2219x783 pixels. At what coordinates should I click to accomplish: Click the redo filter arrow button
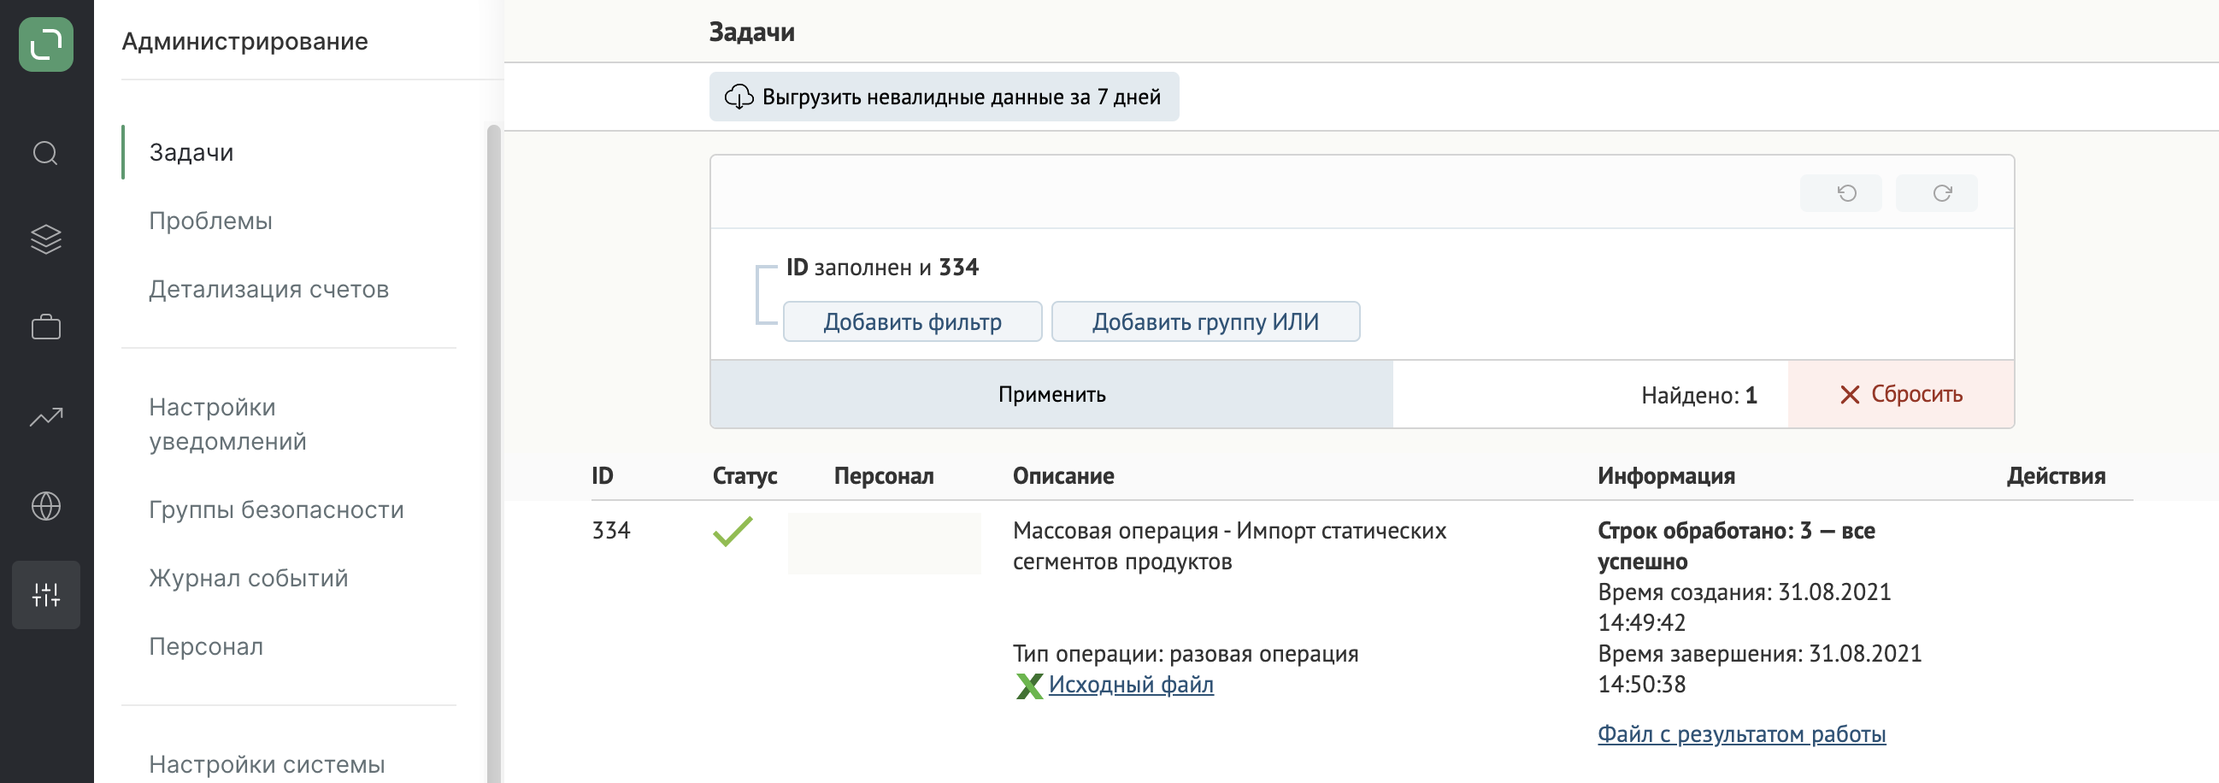tap(1935, 193)
